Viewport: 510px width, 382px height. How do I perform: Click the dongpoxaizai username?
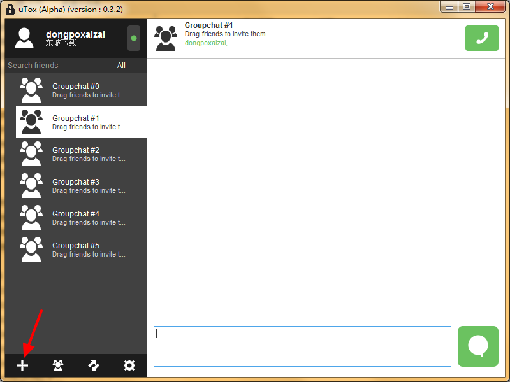(x=75, y=34)
